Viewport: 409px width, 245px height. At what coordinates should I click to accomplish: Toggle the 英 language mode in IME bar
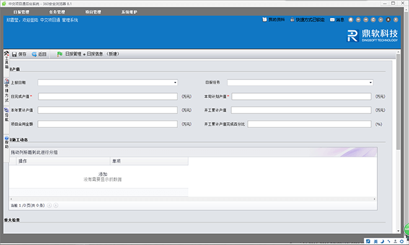click(x=376, y=241)
